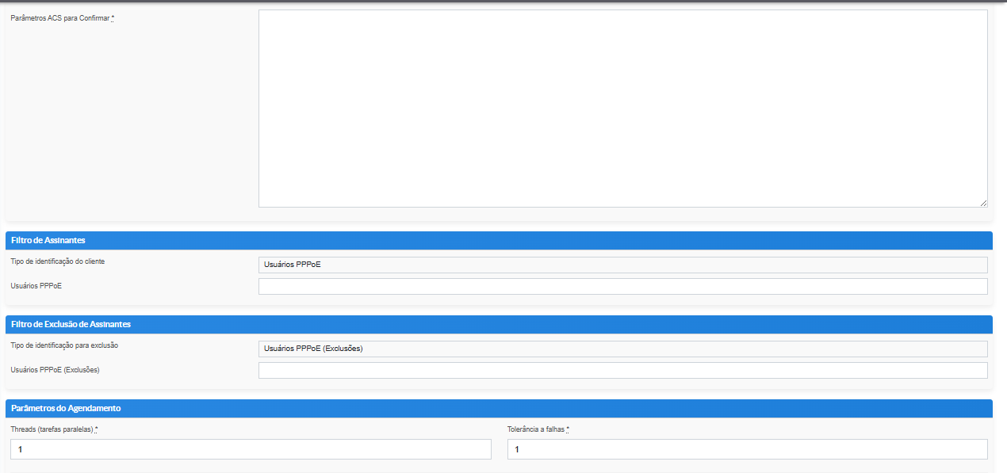The width and height of the screenshot is (1007, 473).
Task: Click the asterisk beside Parâmetros ACS para Confirmar
Action: 113,17
